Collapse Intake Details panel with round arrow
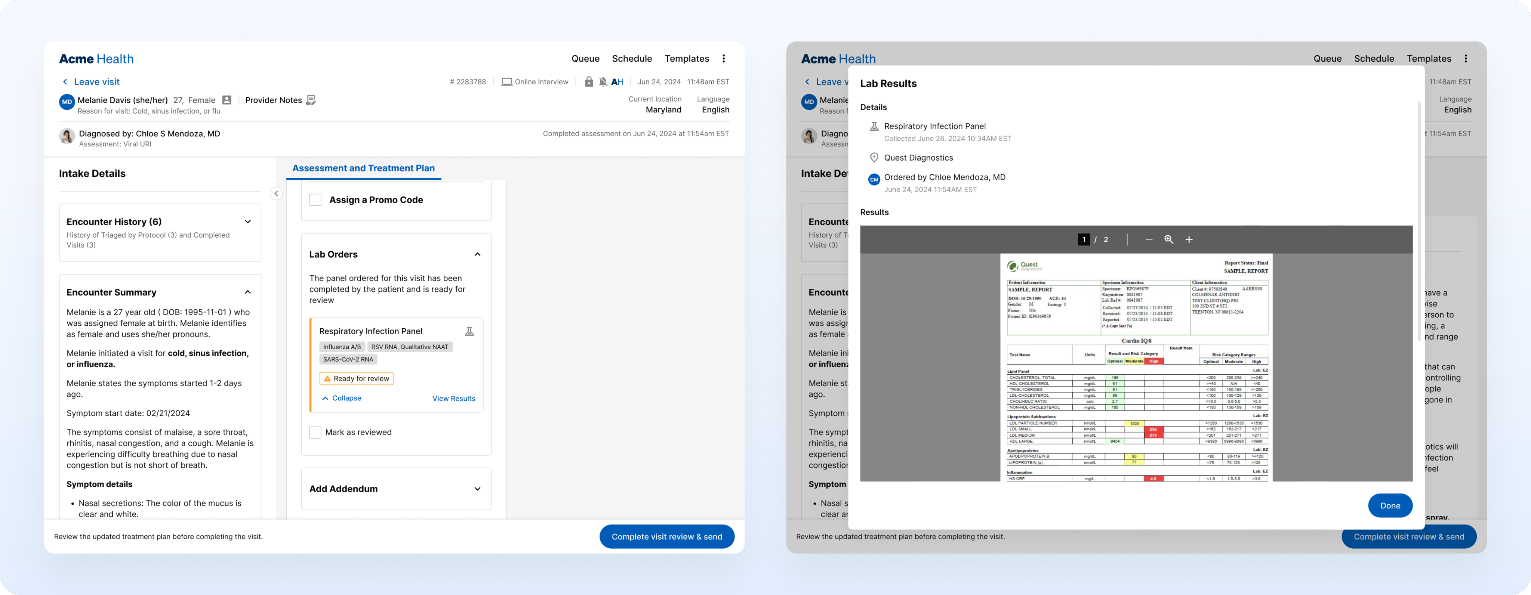This screenshot has width=1531, height=595. coord(276,193)
